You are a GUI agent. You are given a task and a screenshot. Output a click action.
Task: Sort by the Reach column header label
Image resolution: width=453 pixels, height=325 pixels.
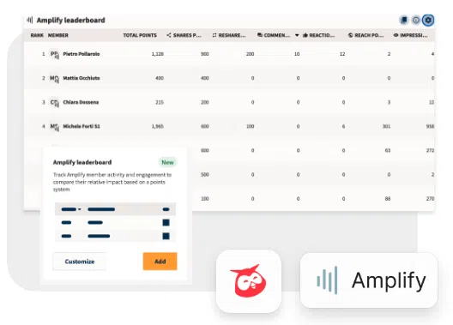coord(369,35)
